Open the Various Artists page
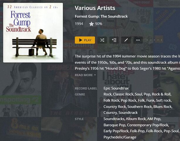This screenshot has width=180, height=141. (95, 8)
